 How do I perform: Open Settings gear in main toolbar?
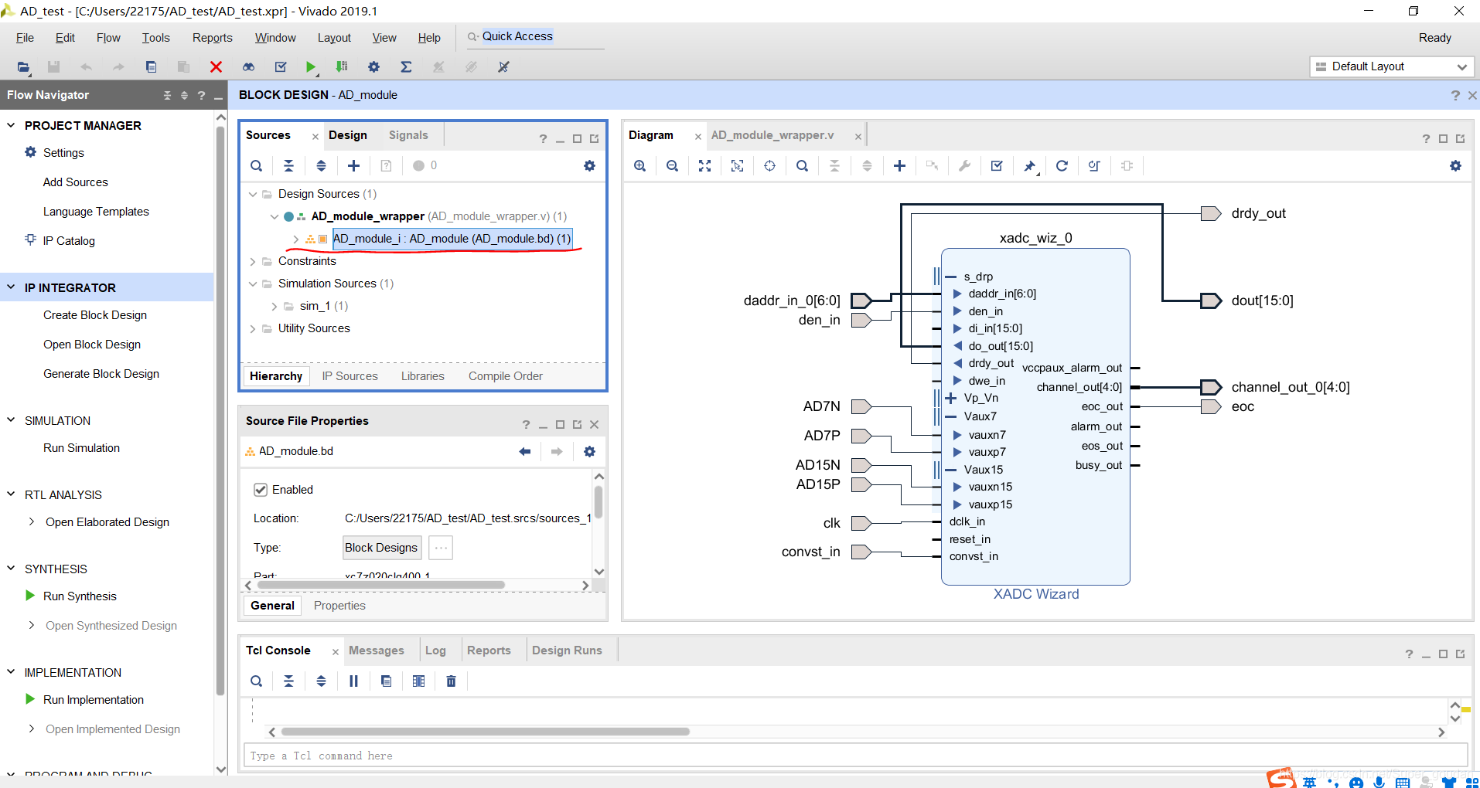coord(373,67)
